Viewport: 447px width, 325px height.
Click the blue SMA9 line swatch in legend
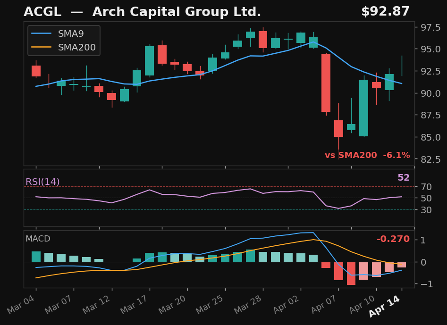click(41, 33)
